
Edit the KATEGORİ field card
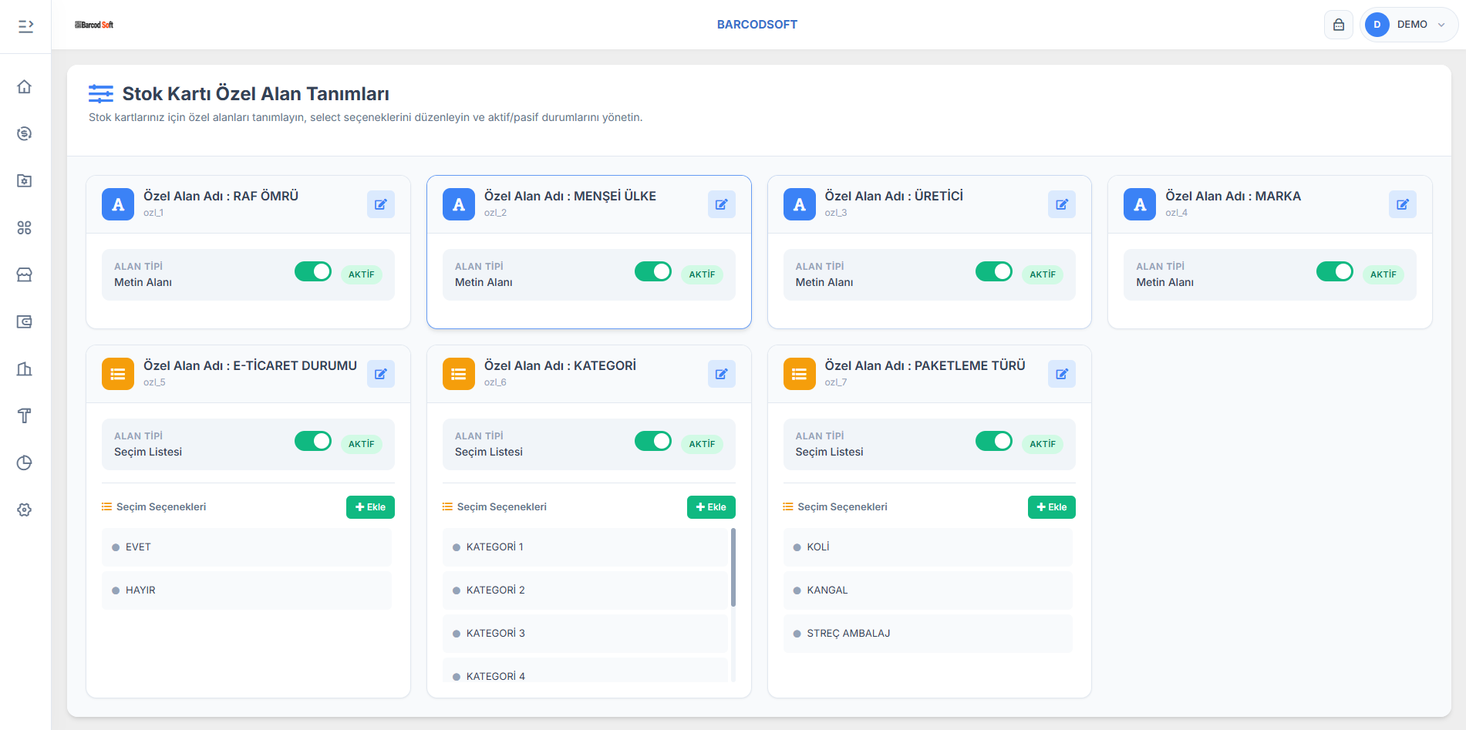point(721,374)
